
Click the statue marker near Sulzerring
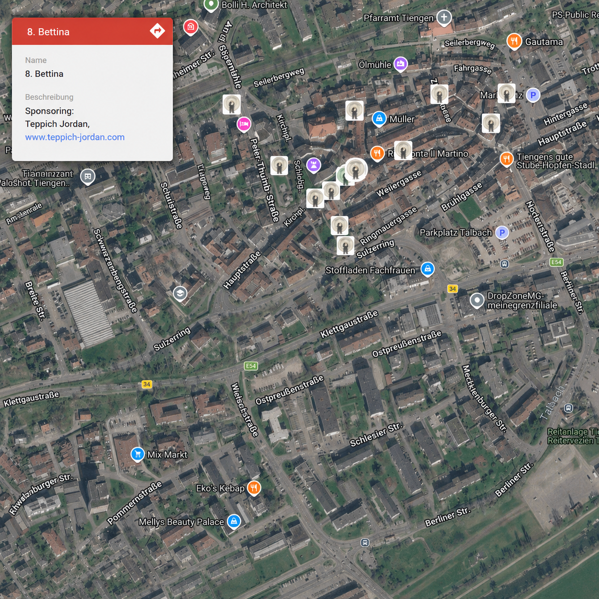345,246
